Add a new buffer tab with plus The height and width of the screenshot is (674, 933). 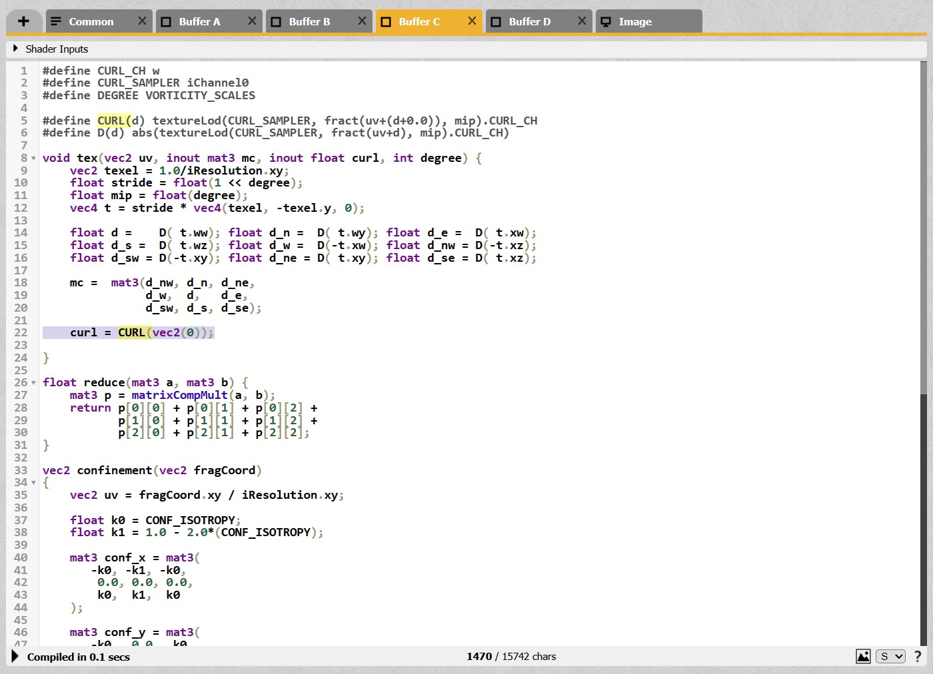tap(23, 21)
